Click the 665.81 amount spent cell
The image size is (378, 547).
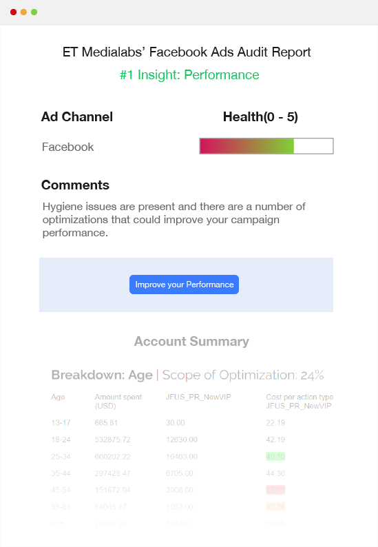[x=106, y=423]
